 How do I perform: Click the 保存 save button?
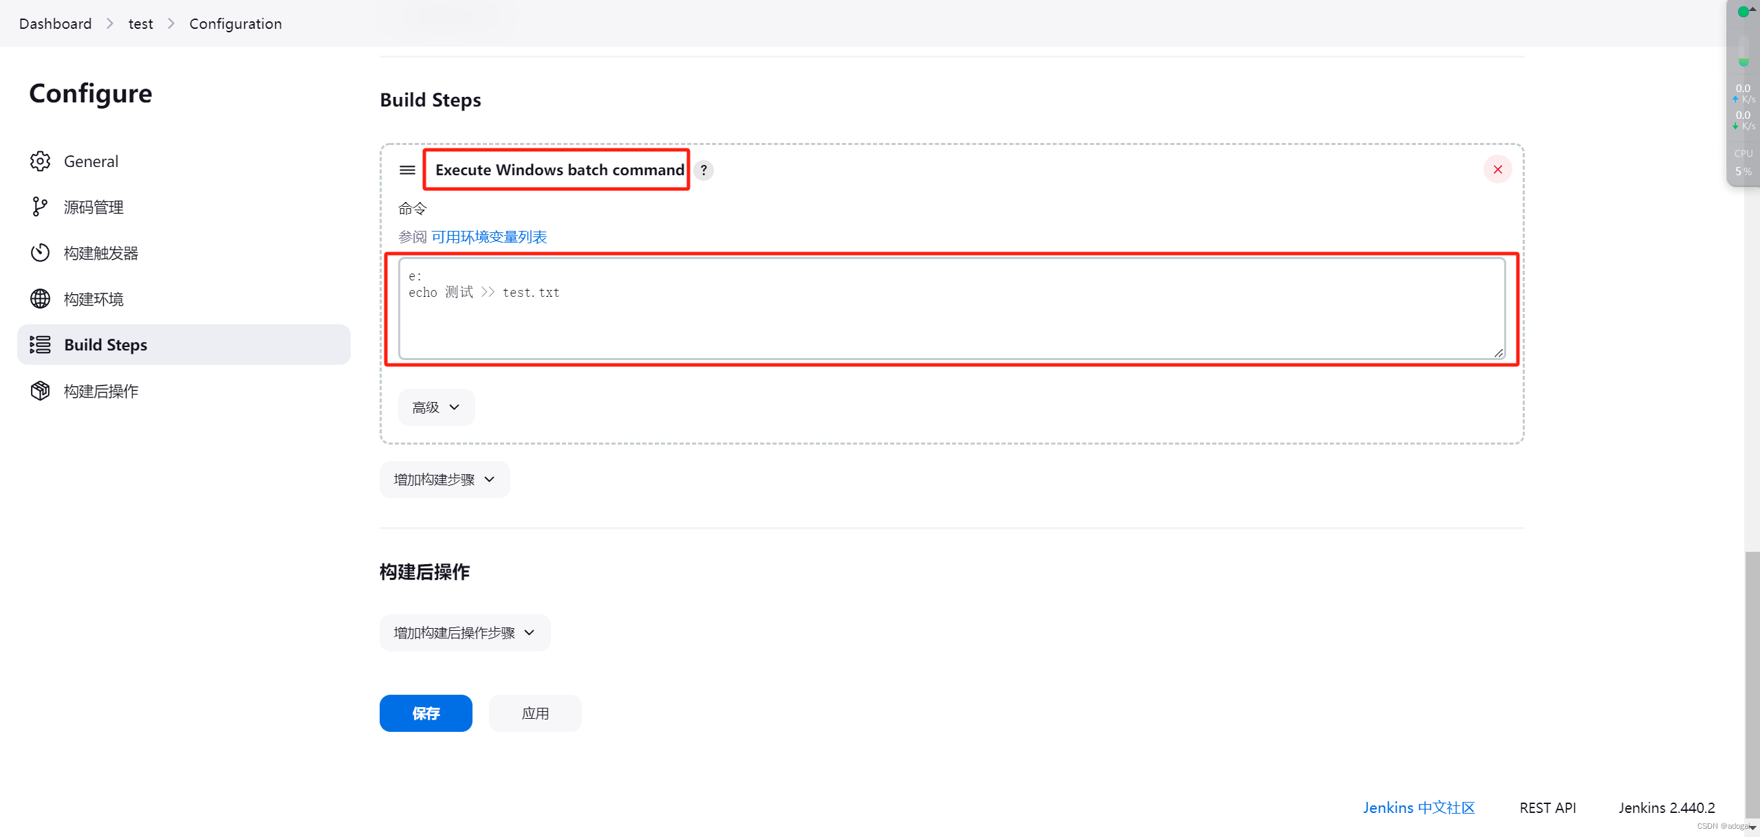pos(426,713)
